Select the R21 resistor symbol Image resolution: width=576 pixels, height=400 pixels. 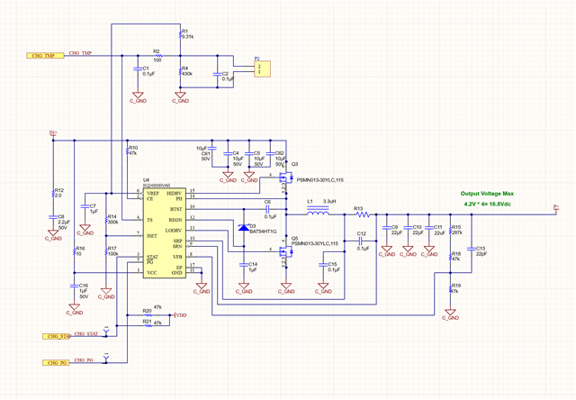148,326
